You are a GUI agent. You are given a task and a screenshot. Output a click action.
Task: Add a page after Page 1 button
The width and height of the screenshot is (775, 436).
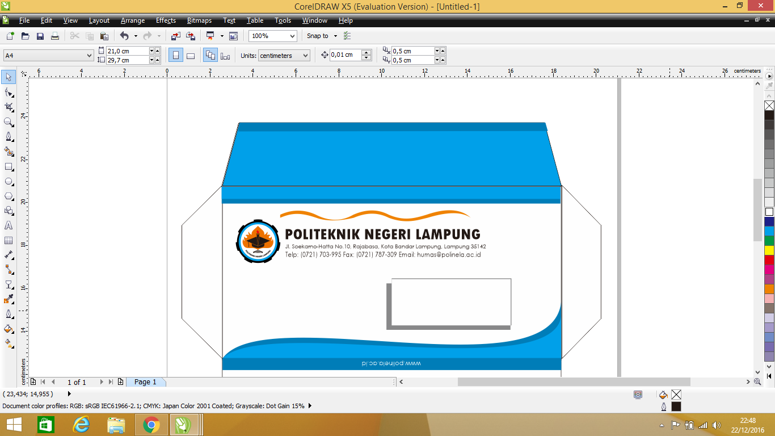tap(120, 382)
